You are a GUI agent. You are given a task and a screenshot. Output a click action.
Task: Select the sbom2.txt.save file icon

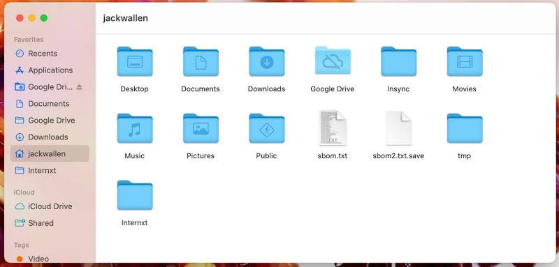(398, 128)
